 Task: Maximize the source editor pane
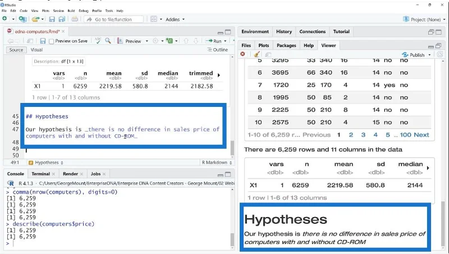[228, 32]
